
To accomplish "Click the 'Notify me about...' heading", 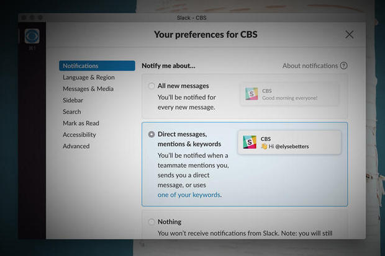I will pos(168,66).
